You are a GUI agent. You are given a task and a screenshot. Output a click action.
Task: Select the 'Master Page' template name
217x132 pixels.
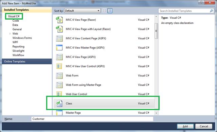click(73, 113)
